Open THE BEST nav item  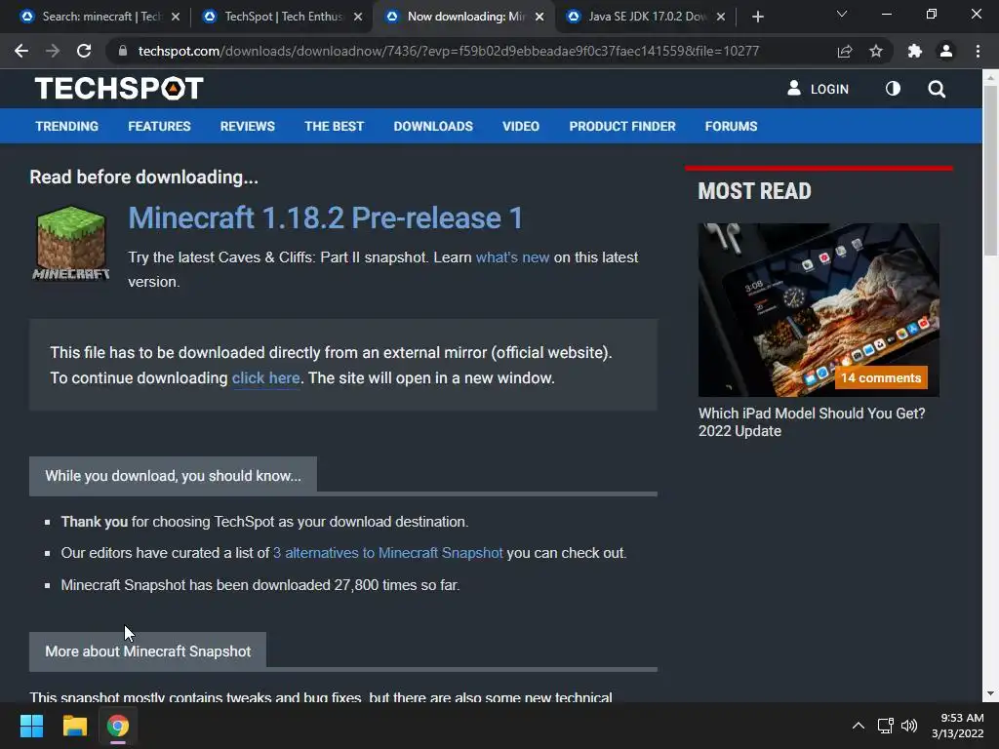pos(334,126)
